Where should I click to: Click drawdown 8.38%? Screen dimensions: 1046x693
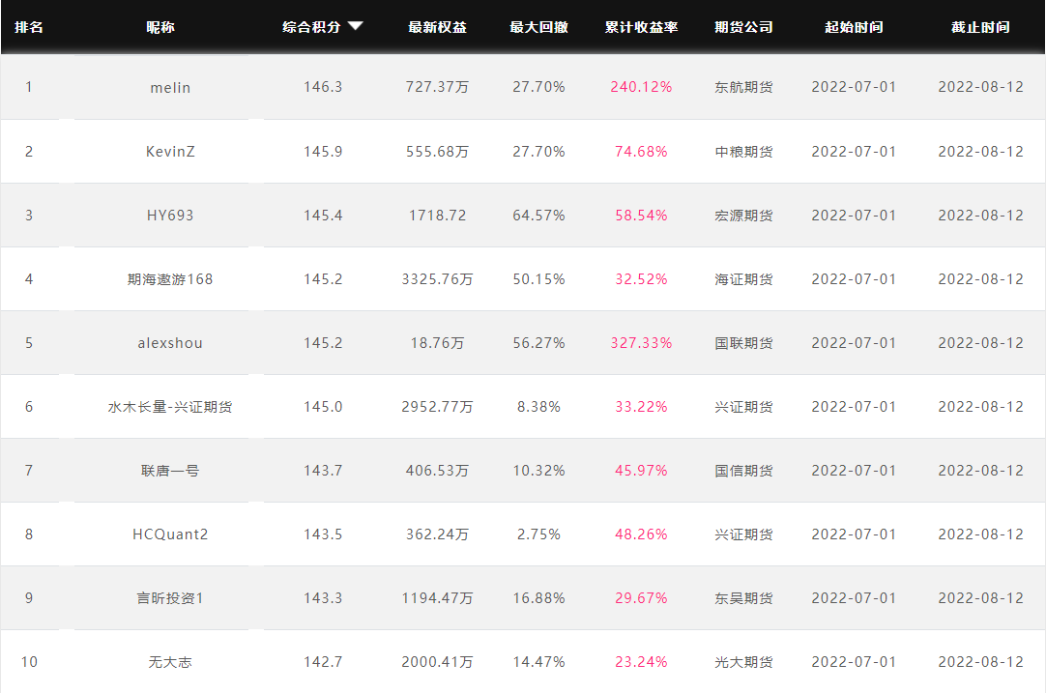click(x=539, y=407)
